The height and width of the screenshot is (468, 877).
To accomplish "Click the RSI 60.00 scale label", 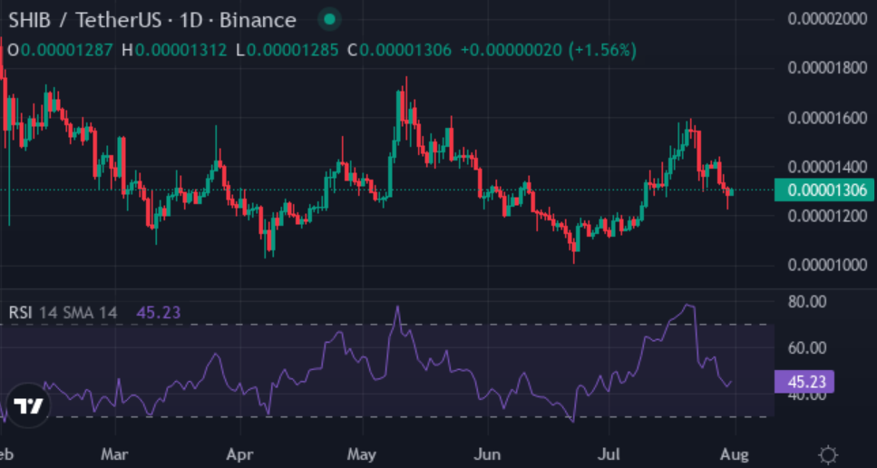I will pos(806,348).
